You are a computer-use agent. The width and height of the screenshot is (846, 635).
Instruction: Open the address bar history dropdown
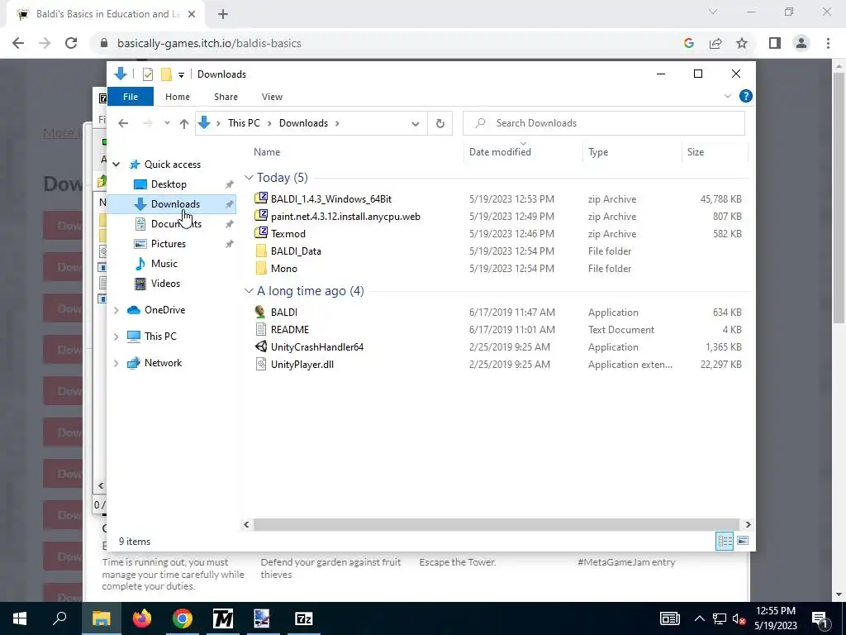tap(416, 124)
